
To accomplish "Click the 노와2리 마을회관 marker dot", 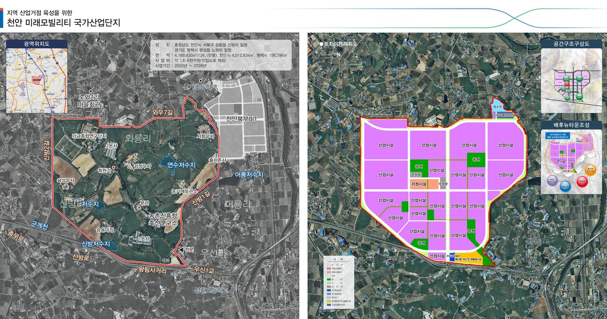I will click(90, 91).
